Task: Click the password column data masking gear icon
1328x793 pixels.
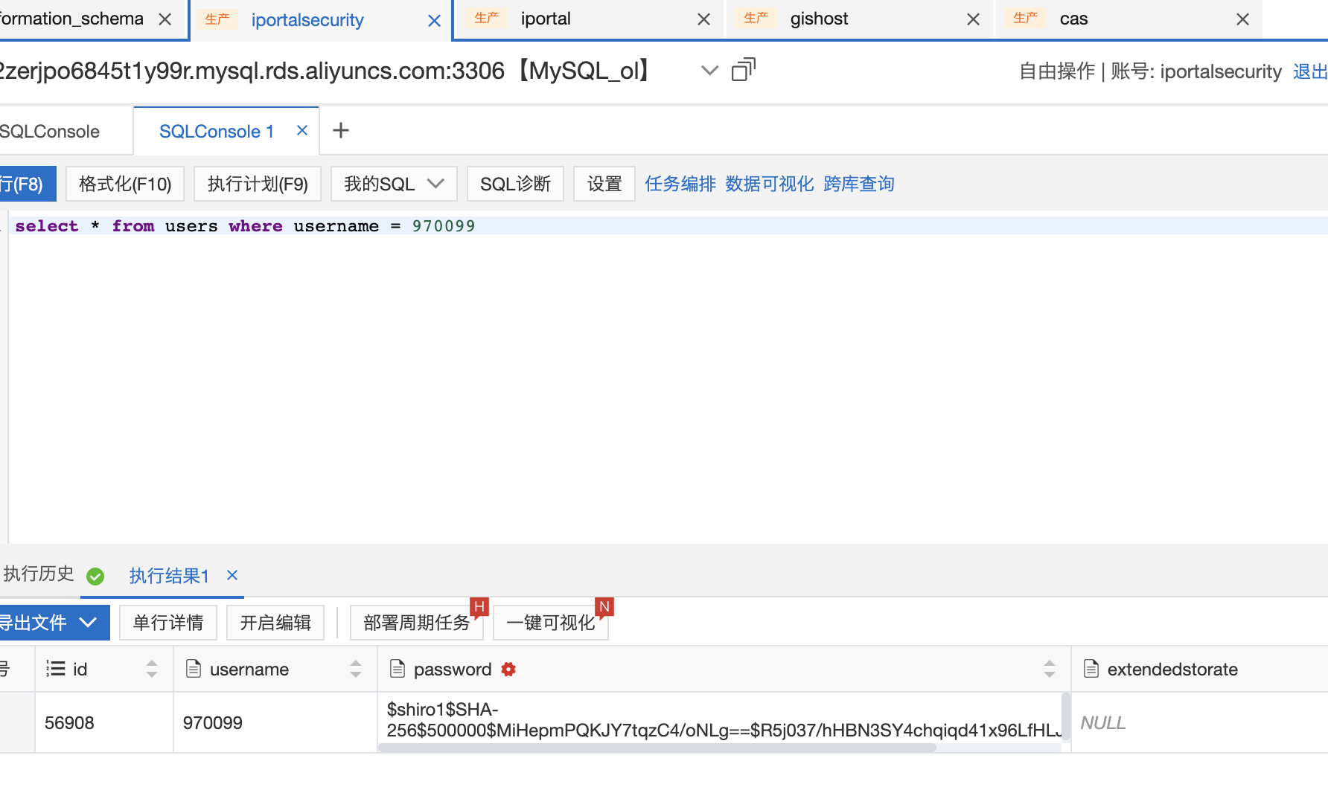Action: [508, 669]
